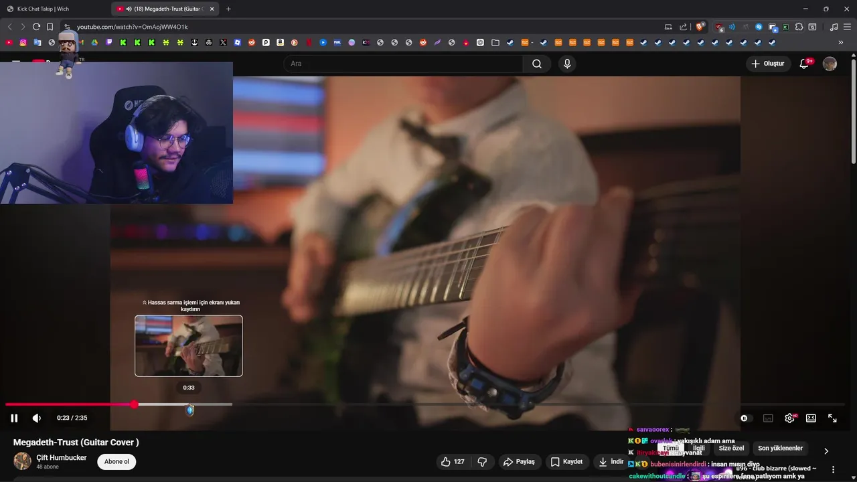Dislike the video
Image resolution: width=857 pixels, height=482 pixels.
pos(482,461)
